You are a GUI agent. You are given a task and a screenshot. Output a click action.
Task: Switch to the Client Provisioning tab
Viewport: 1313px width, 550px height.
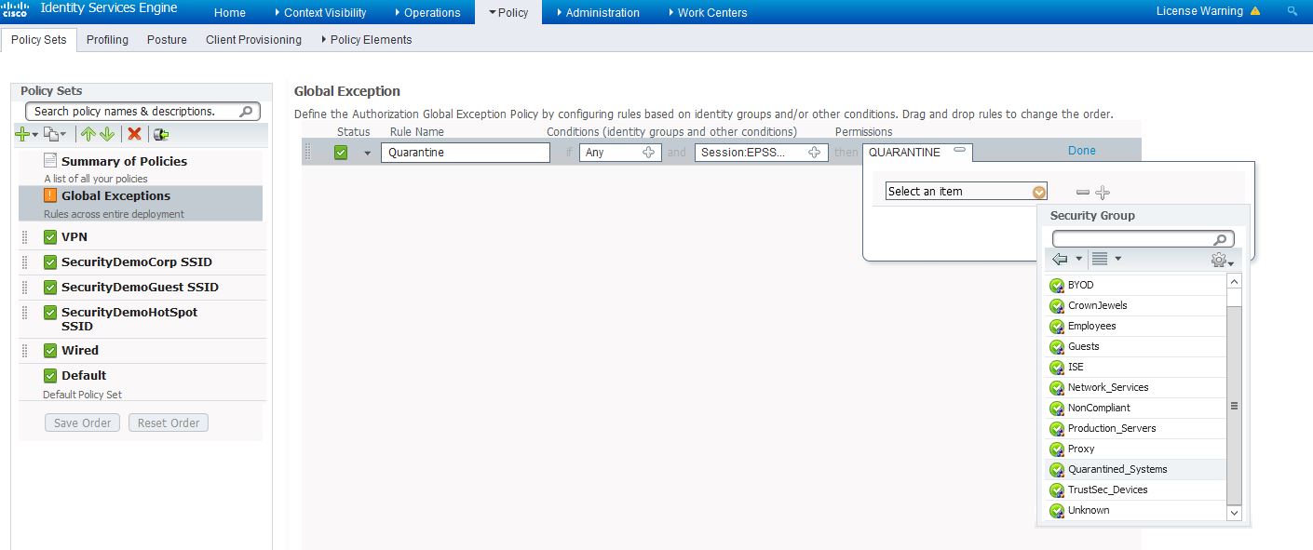point(254,40)
